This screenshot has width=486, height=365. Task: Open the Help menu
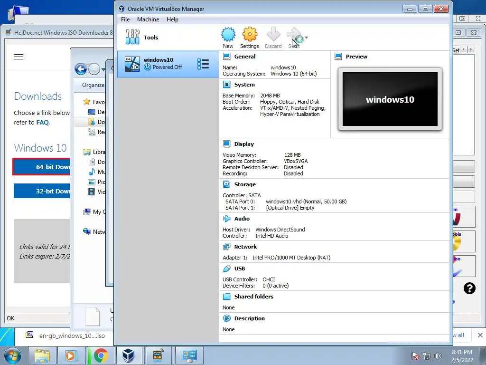click(172, 19)
